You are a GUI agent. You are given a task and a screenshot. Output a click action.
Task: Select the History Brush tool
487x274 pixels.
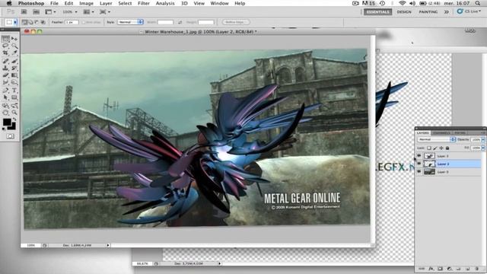(x=14, y=68)
